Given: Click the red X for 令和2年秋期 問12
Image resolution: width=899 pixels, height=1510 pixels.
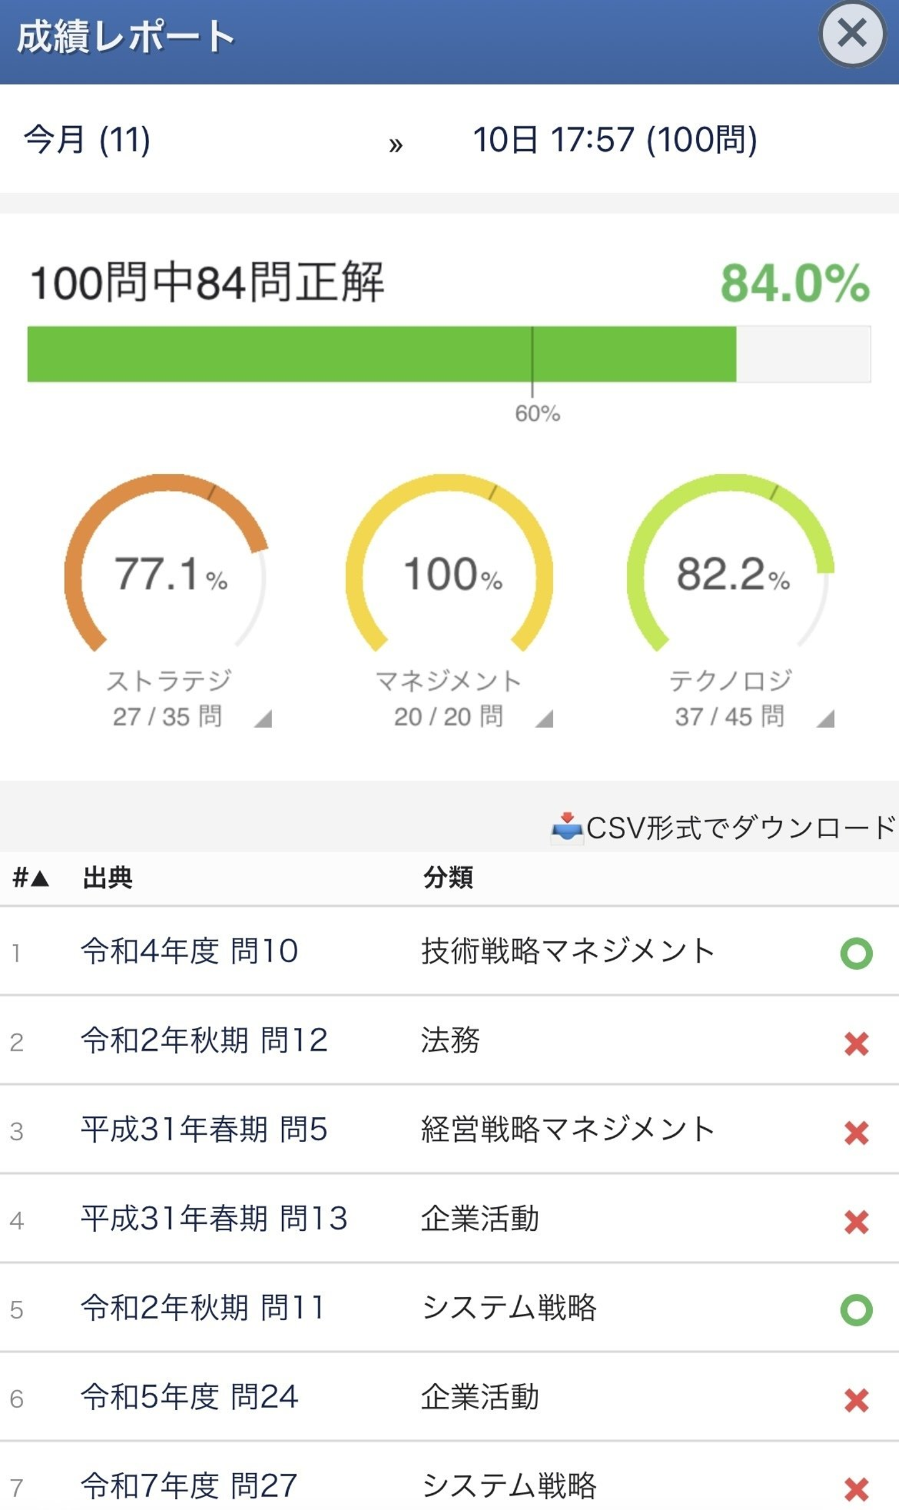Looking at the screenshot, I should (856, 1044).
